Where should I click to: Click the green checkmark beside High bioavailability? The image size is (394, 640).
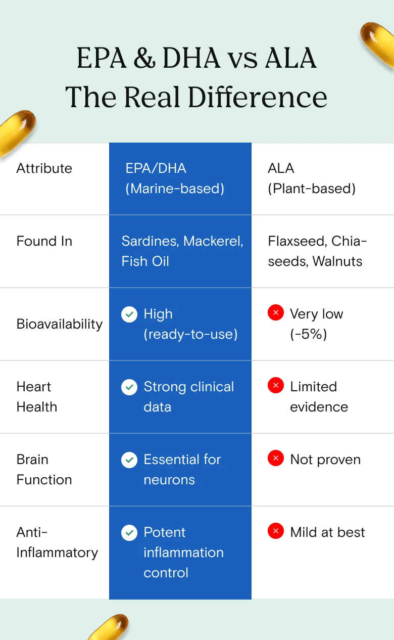pyautogui.click(x=129, y=314)
